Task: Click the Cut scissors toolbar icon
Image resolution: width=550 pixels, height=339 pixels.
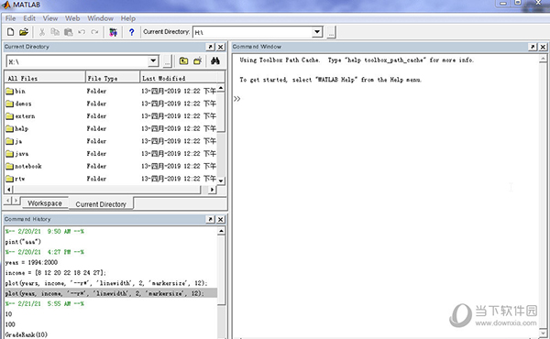Action: click(x=42, y=32)
